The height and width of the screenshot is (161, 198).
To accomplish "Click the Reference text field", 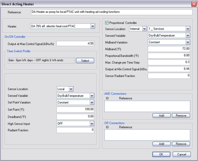I will coord(112,12).
